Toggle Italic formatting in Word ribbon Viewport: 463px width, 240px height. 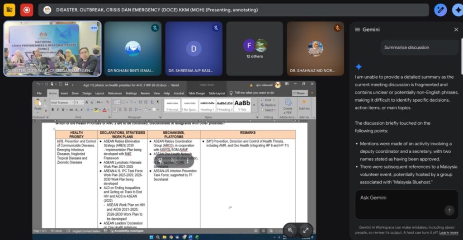tap(57, 110)
